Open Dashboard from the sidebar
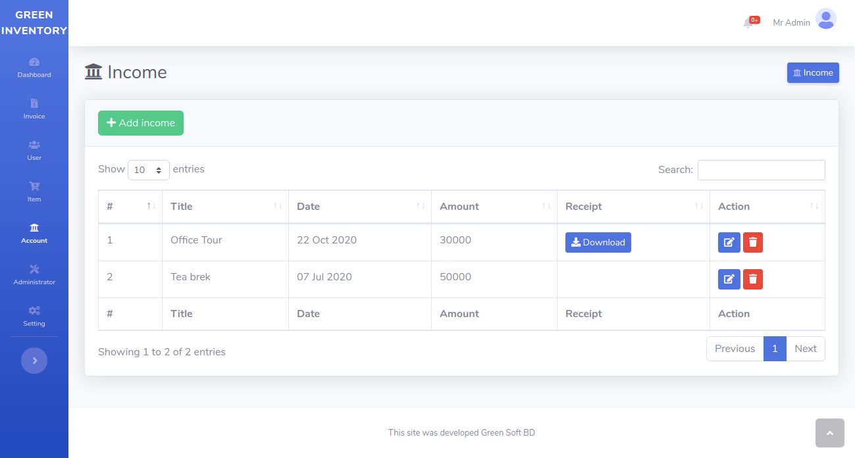 [34, 68]
